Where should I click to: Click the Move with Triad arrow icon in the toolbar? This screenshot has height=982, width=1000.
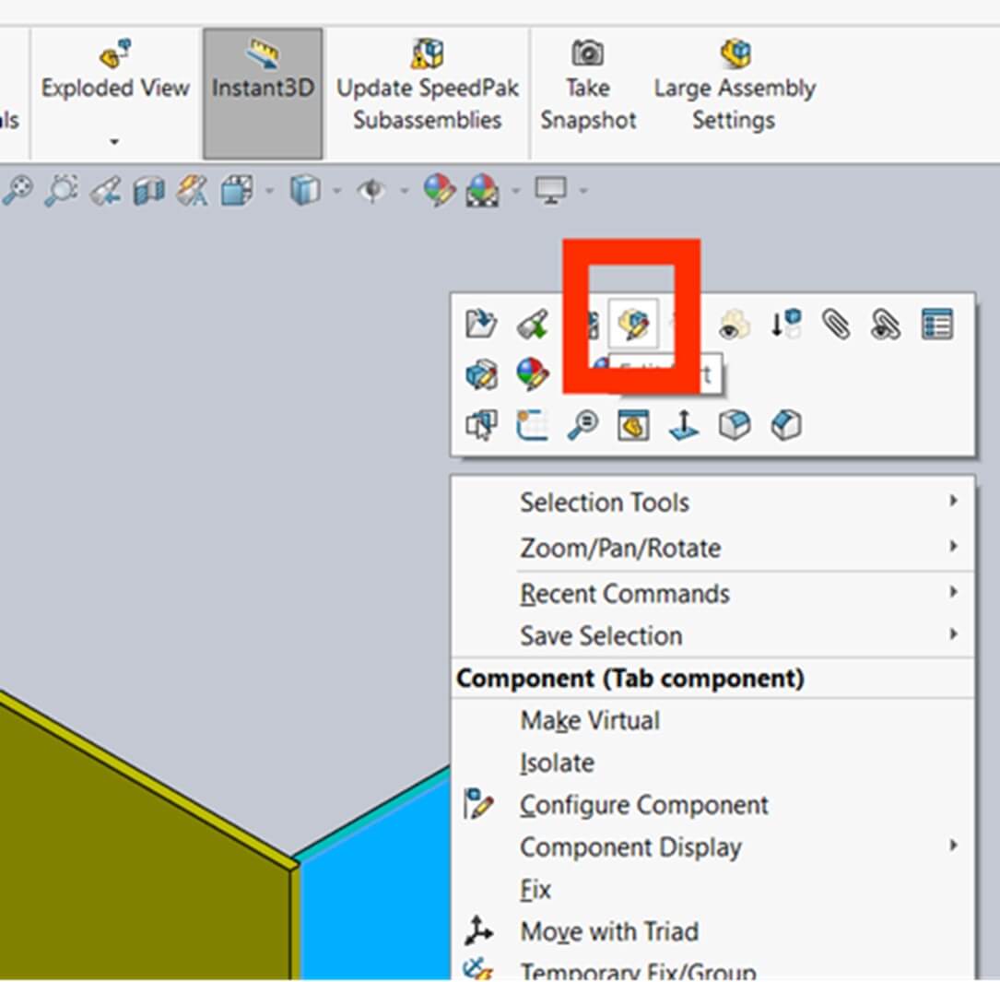point(683,424)
